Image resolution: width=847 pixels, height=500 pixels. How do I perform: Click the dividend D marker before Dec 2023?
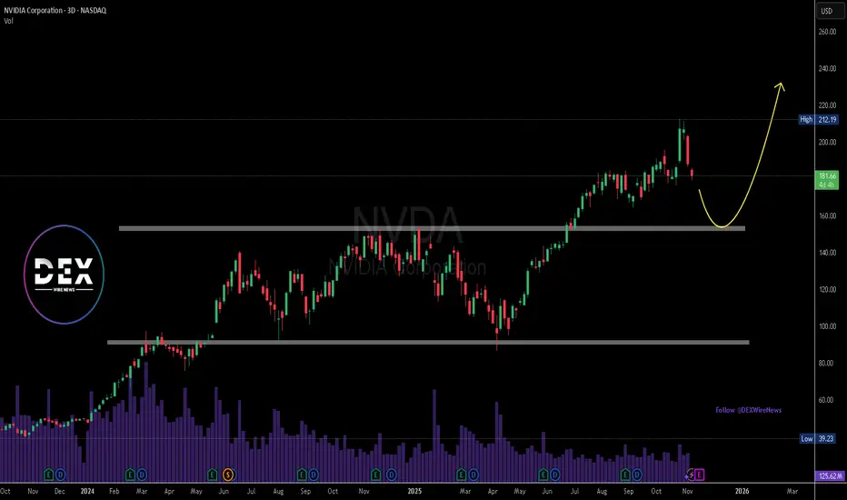pos(61,475)
